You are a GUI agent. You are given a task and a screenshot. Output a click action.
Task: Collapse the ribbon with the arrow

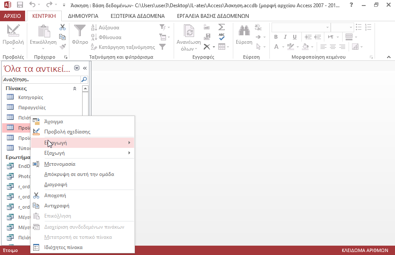pos(389,57)
